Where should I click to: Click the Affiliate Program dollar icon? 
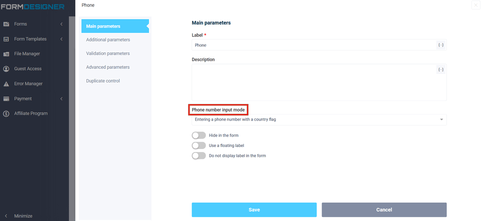click(7, 113)
